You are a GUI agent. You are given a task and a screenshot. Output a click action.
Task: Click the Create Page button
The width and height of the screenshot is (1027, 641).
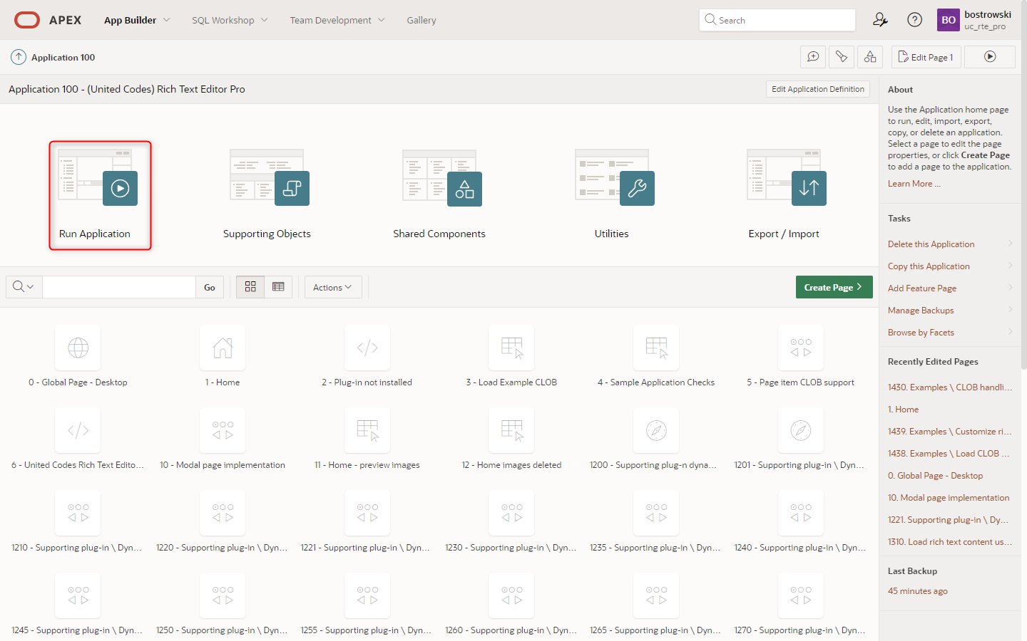(x=834, y=287)
